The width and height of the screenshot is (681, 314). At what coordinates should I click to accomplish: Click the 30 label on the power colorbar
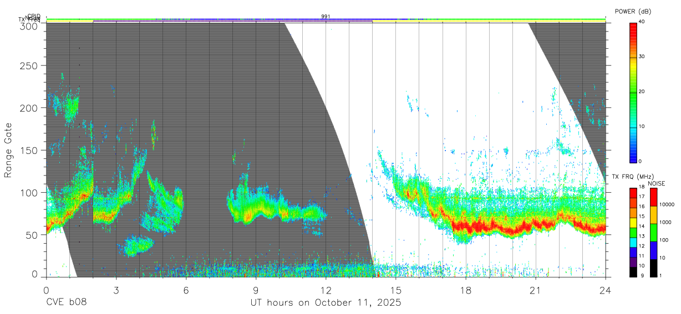(642, 56)
